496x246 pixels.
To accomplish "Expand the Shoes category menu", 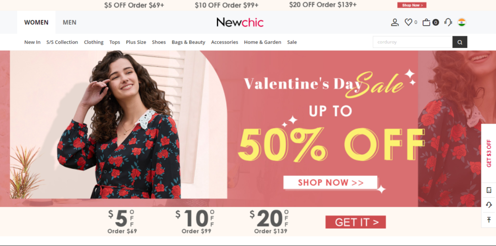I will (x=159, y=42).
